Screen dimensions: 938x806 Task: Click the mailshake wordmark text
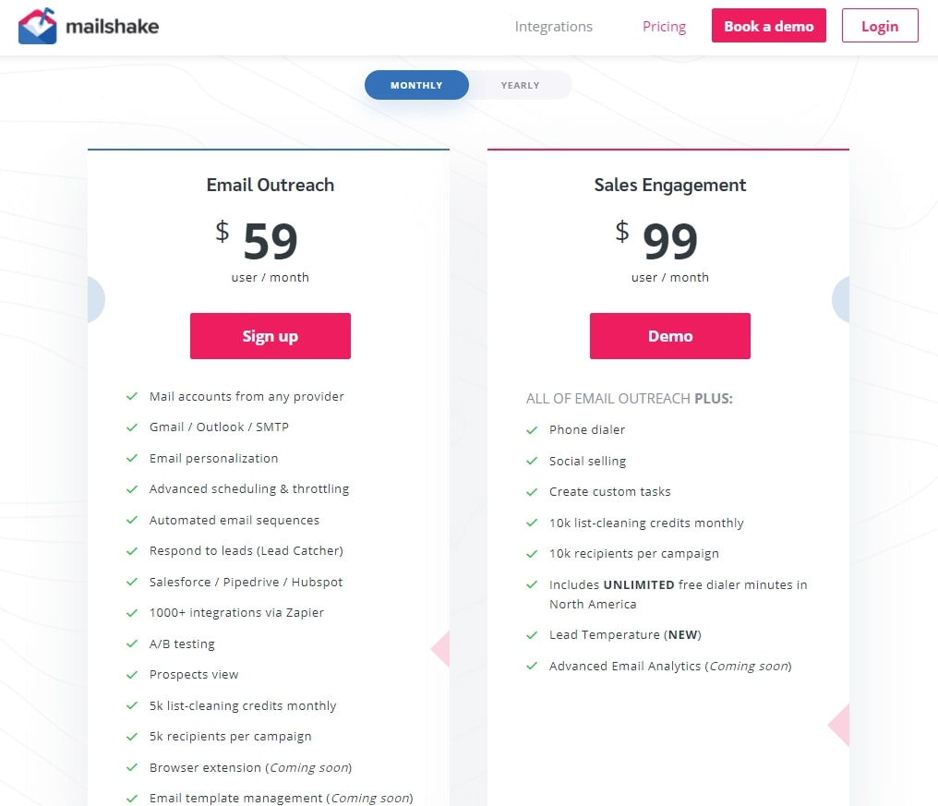[113, 27]
